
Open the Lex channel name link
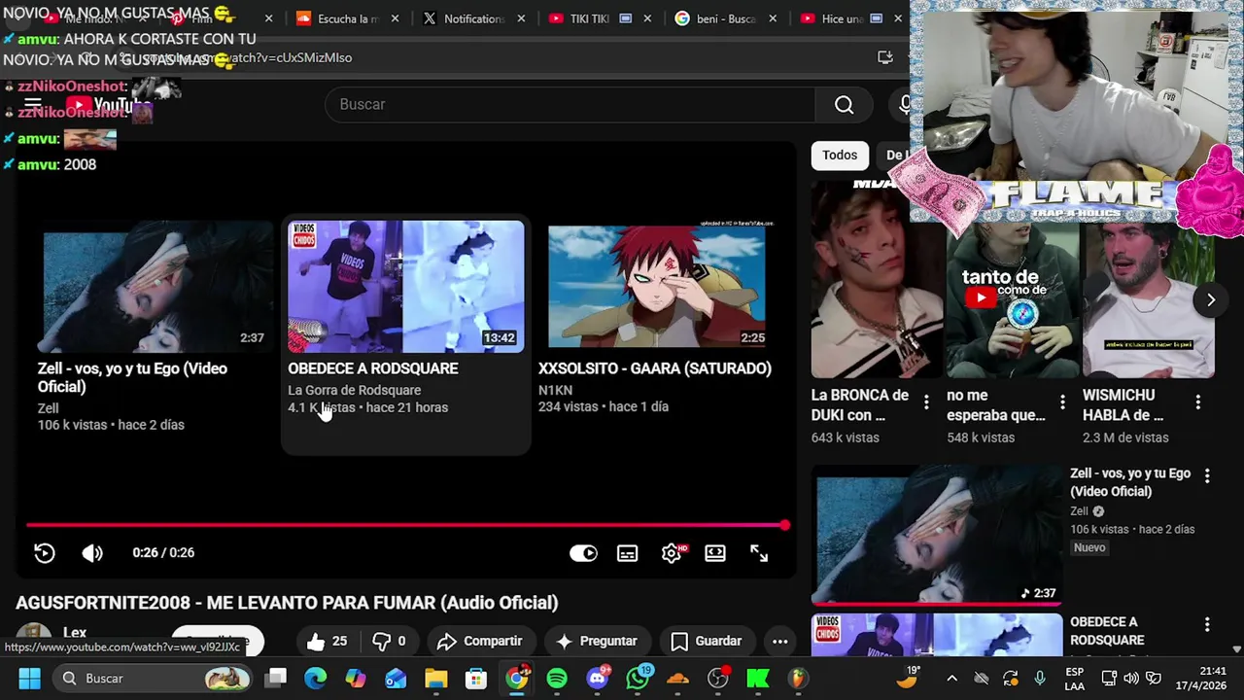75,632
